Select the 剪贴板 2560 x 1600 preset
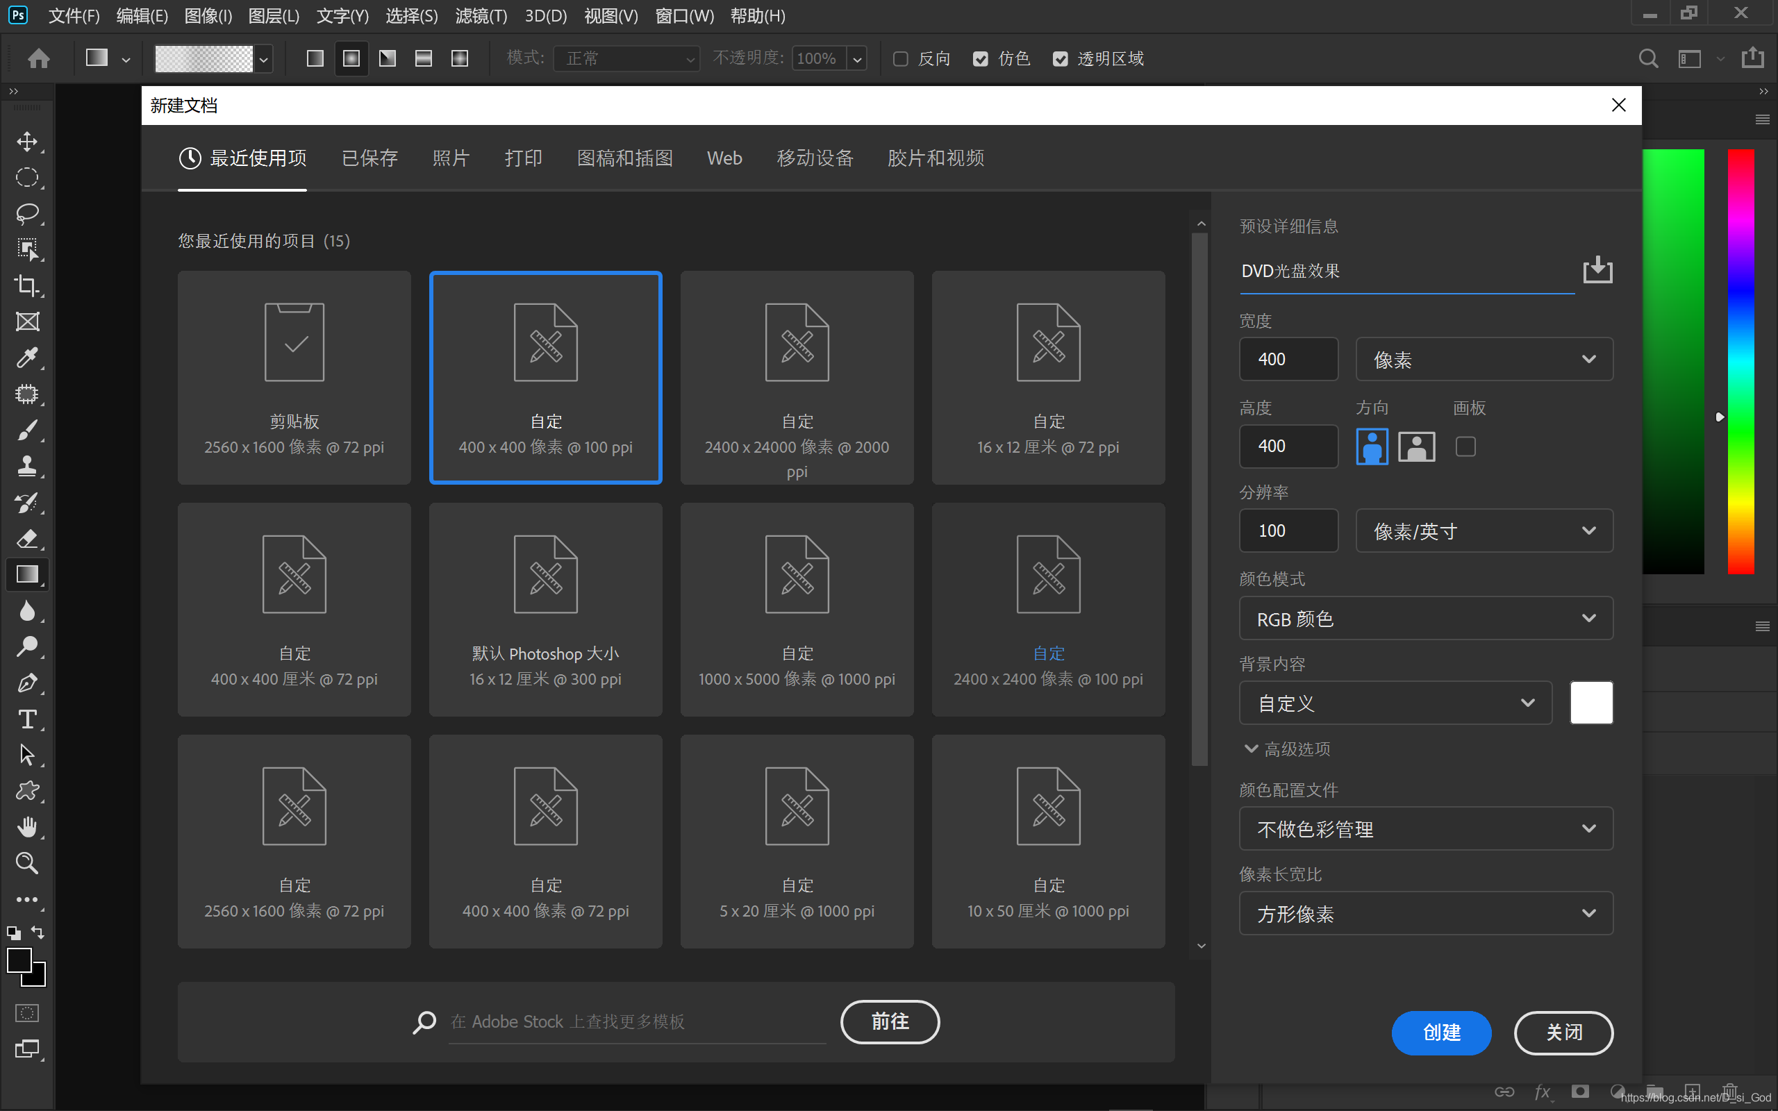This screenshot has width=1778, height=1111. 294,378
